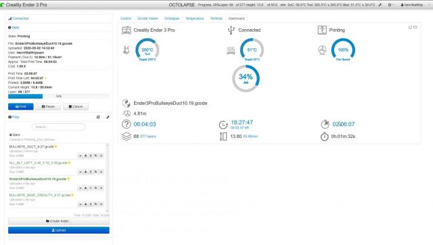Click the gcode file icon in dashboard

[127, 103]
